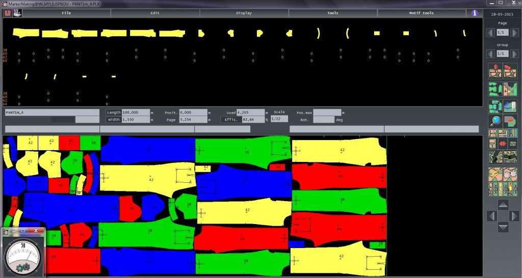Click the red icon left of File
The width and height of the screenshot is (522, 278).
point(8,13)
